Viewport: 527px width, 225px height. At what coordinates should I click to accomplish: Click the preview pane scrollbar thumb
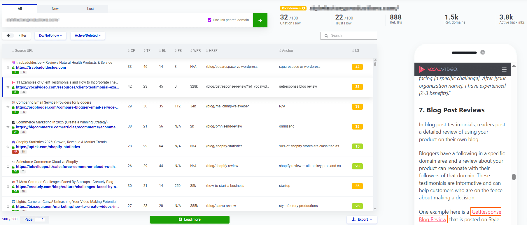(514, 177)
